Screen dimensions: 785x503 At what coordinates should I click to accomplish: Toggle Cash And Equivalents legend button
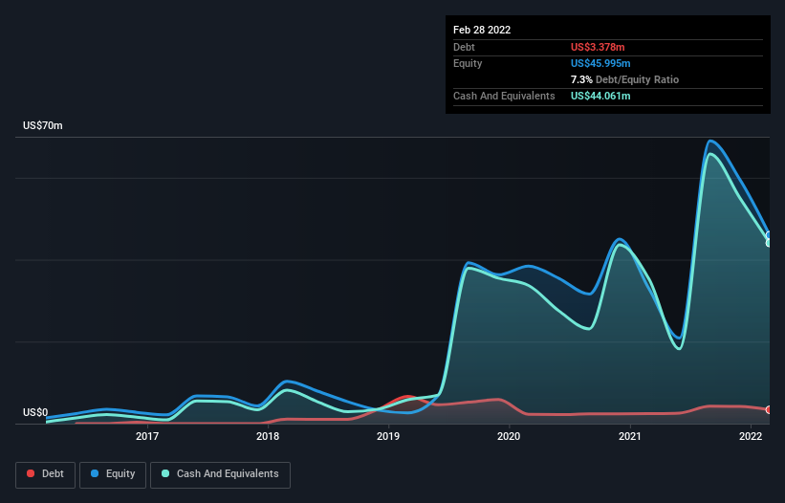(x=220, y=474)
